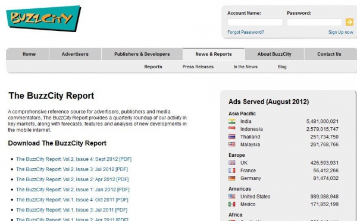Viewport: 357px width, 221px height.
Task: Click the UK value 426,593,931
Action: (x=324, y=163)
